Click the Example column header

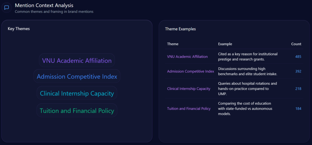point(225,44)
